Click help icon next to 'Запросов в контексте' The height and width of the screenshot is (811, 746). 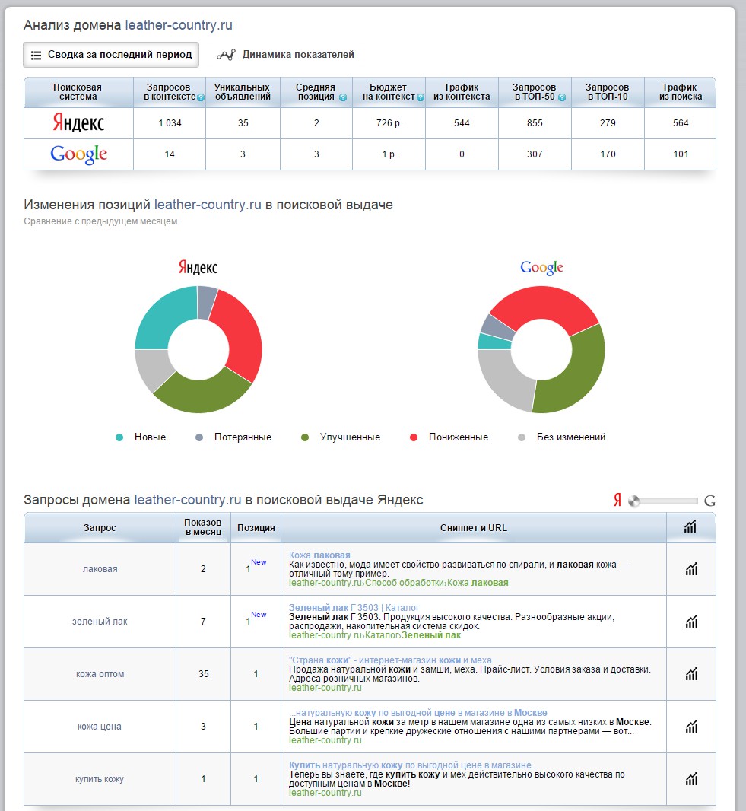coord(201,97)
